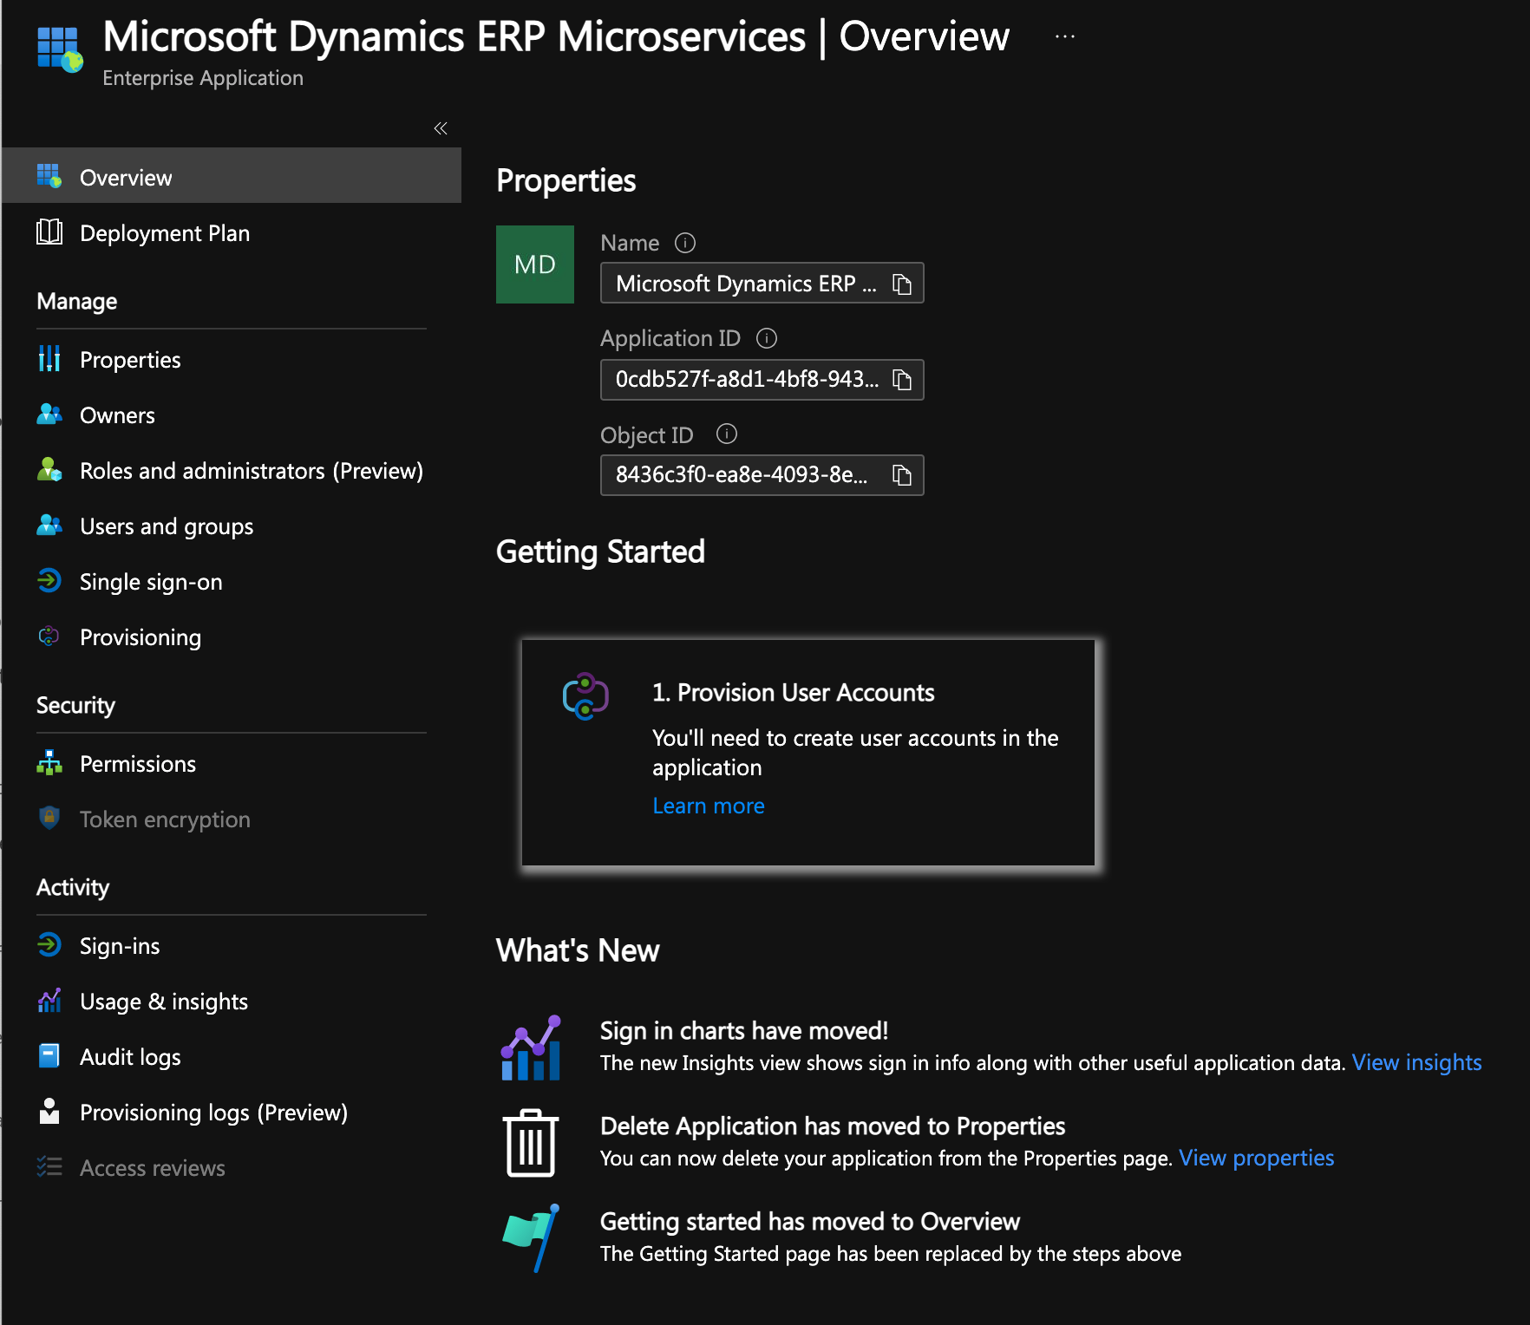
Task: Click the Deployment Plan book icon
Action: click(x=49, y=232)
